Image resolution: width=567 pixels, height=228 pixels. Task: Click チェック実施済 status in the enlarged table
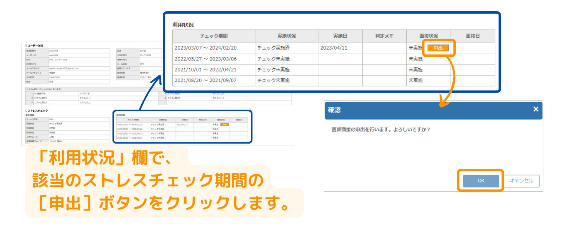(274, 48)
